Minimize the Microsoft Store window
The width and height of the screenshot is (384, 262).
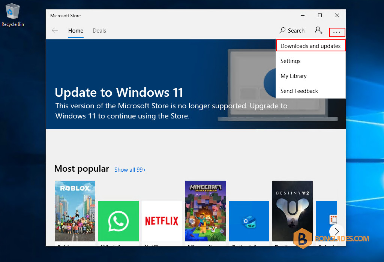point(303,15)
